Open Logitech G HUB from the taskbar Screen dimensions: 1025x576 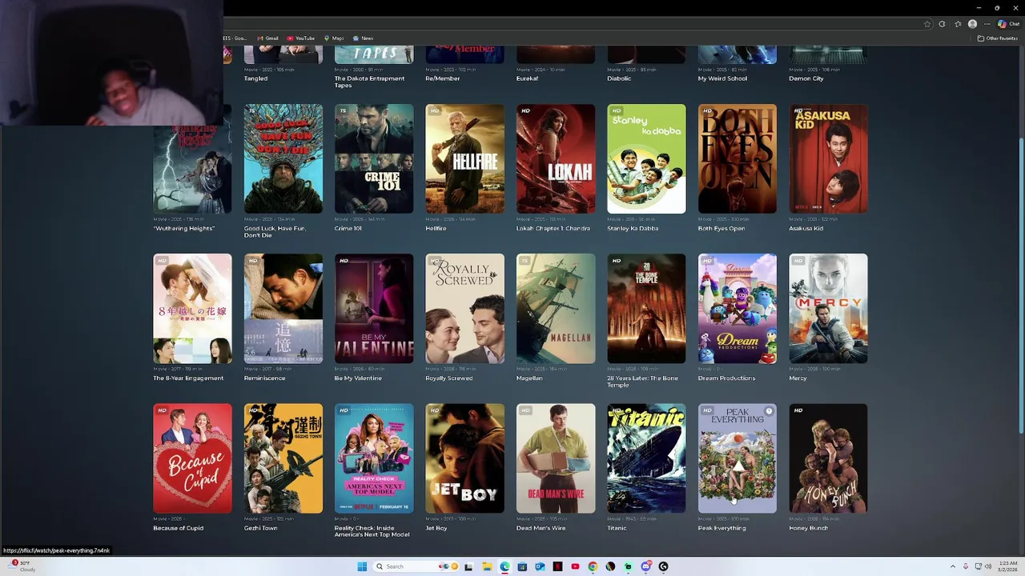tap(663, 566)
